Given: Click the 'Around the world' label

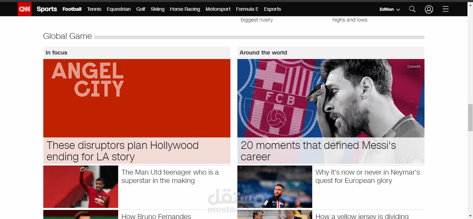Looking at the screenshot, I should pos(263,53).
